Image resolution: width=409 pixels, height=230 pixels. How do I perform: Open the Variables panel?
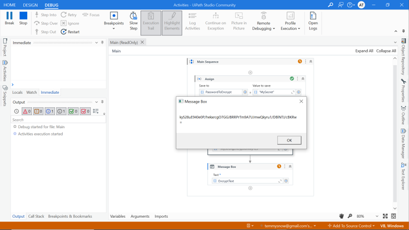[117, 216]
